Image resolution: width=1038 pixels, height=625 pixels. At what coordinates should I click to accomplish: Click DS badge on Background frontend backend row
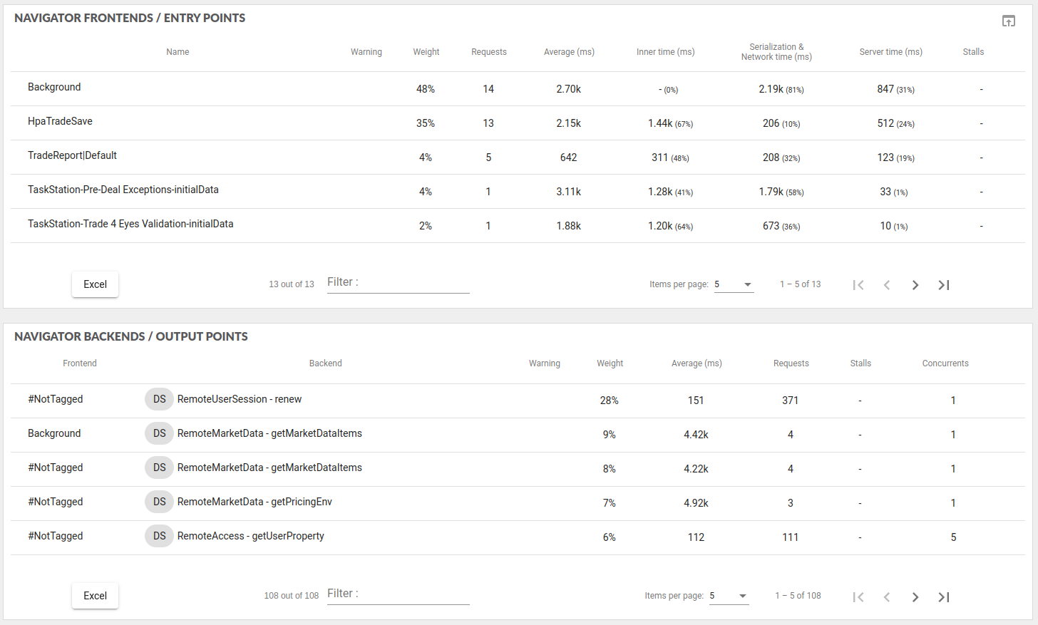159,433
